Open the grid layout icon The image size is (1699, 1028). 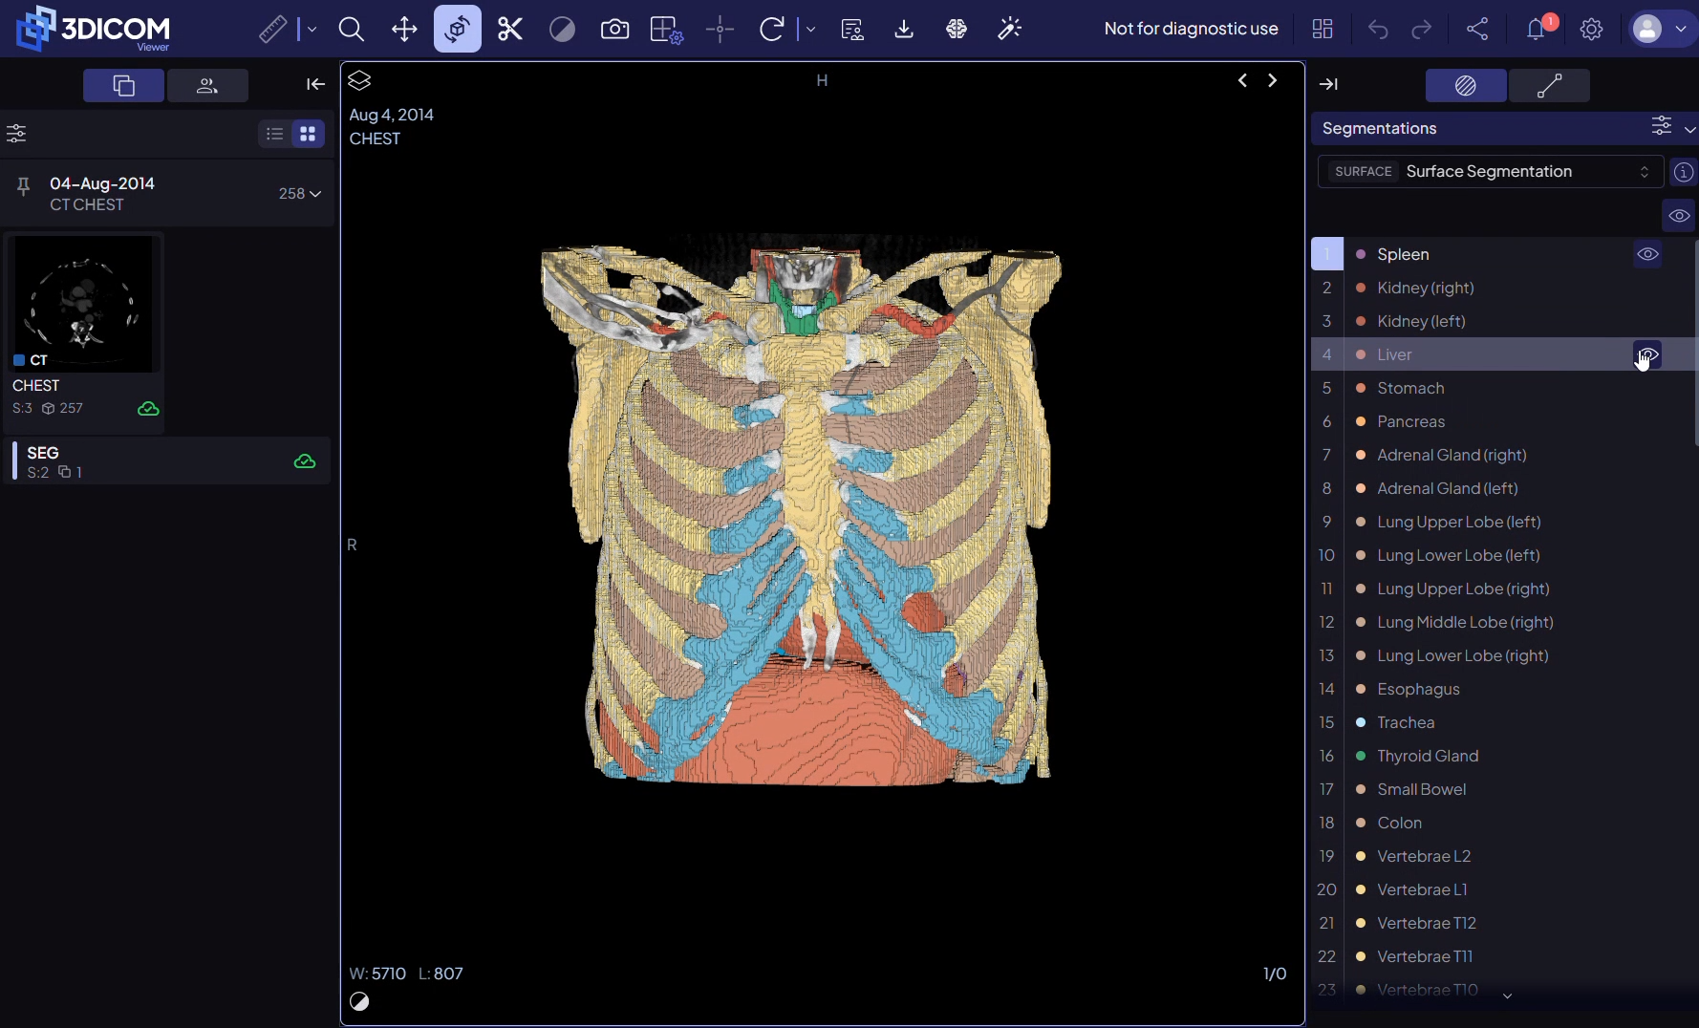click(x=1323, y=30)
